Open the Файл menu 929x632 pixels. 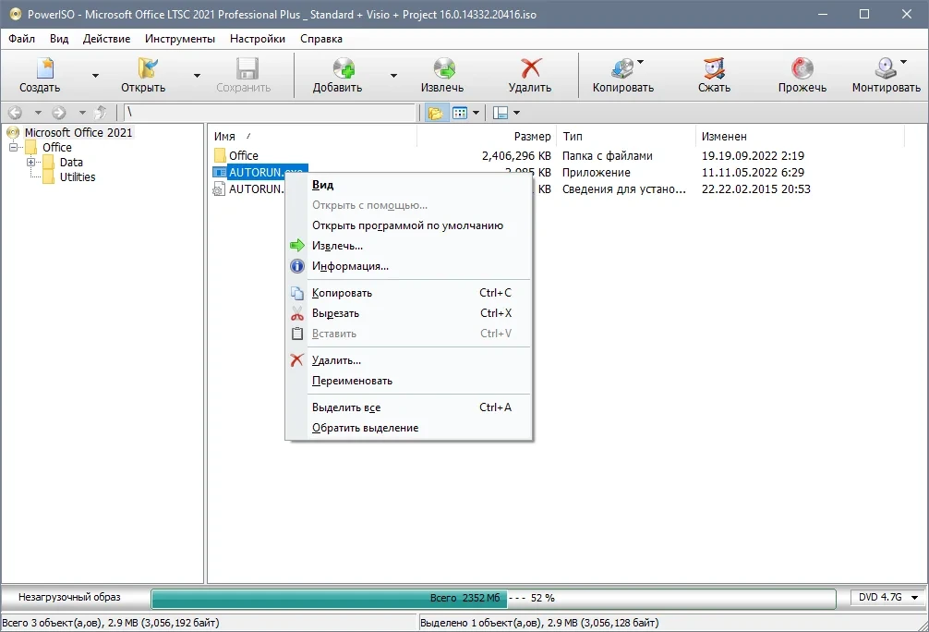tap(21, 39)
